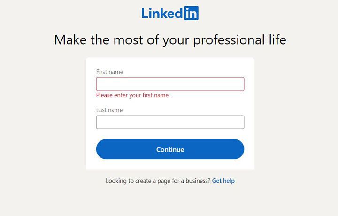Click the word "Continue" on the blue button
Image resolution: width=338 pixels, height=216 pixels.
[x=170, y=149]
